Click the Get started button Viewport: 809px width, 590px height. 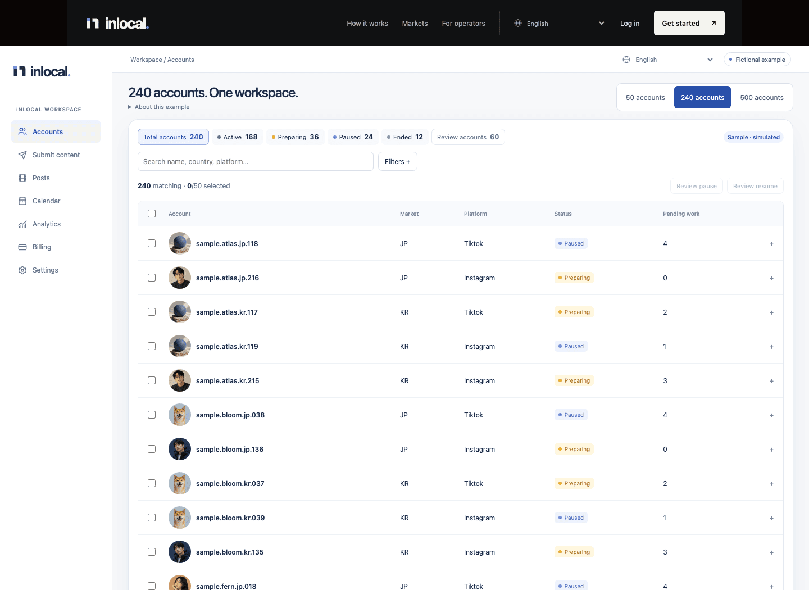(x=689, y=23)
